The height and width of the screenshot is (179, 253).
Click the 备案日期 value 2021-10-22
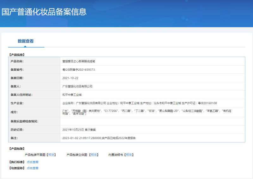(x=70, y=78)
